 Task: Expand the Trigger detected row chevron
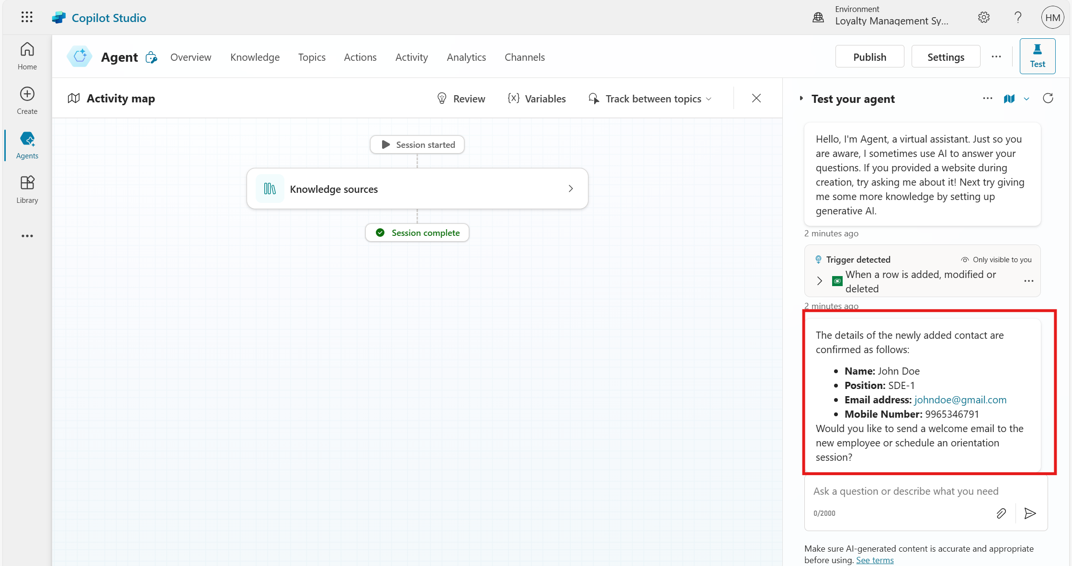[x=819, y=281]
